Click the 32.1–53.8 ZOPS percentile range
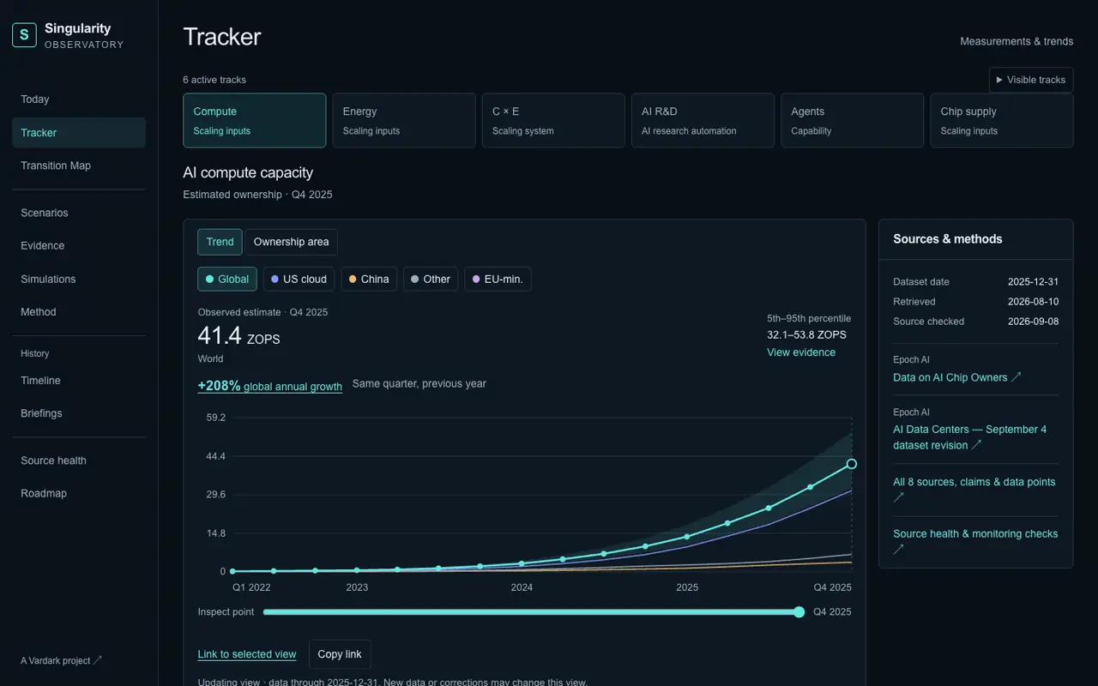Viewport: 1098px width, 686px height. click(x=806, y=335)
